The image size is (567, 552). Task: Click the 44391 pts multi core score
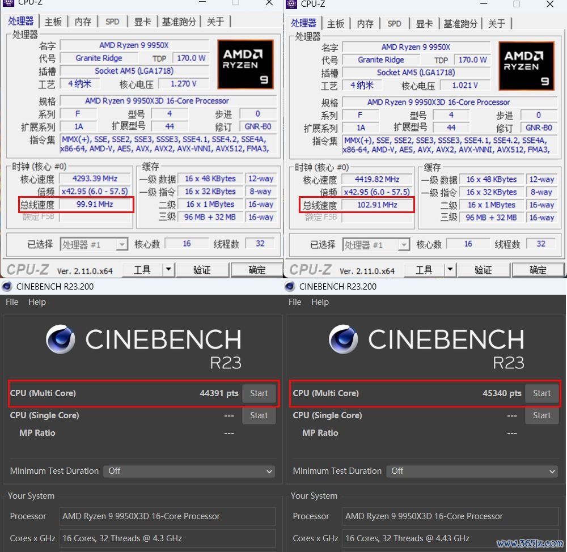click(x=219, y=393)
